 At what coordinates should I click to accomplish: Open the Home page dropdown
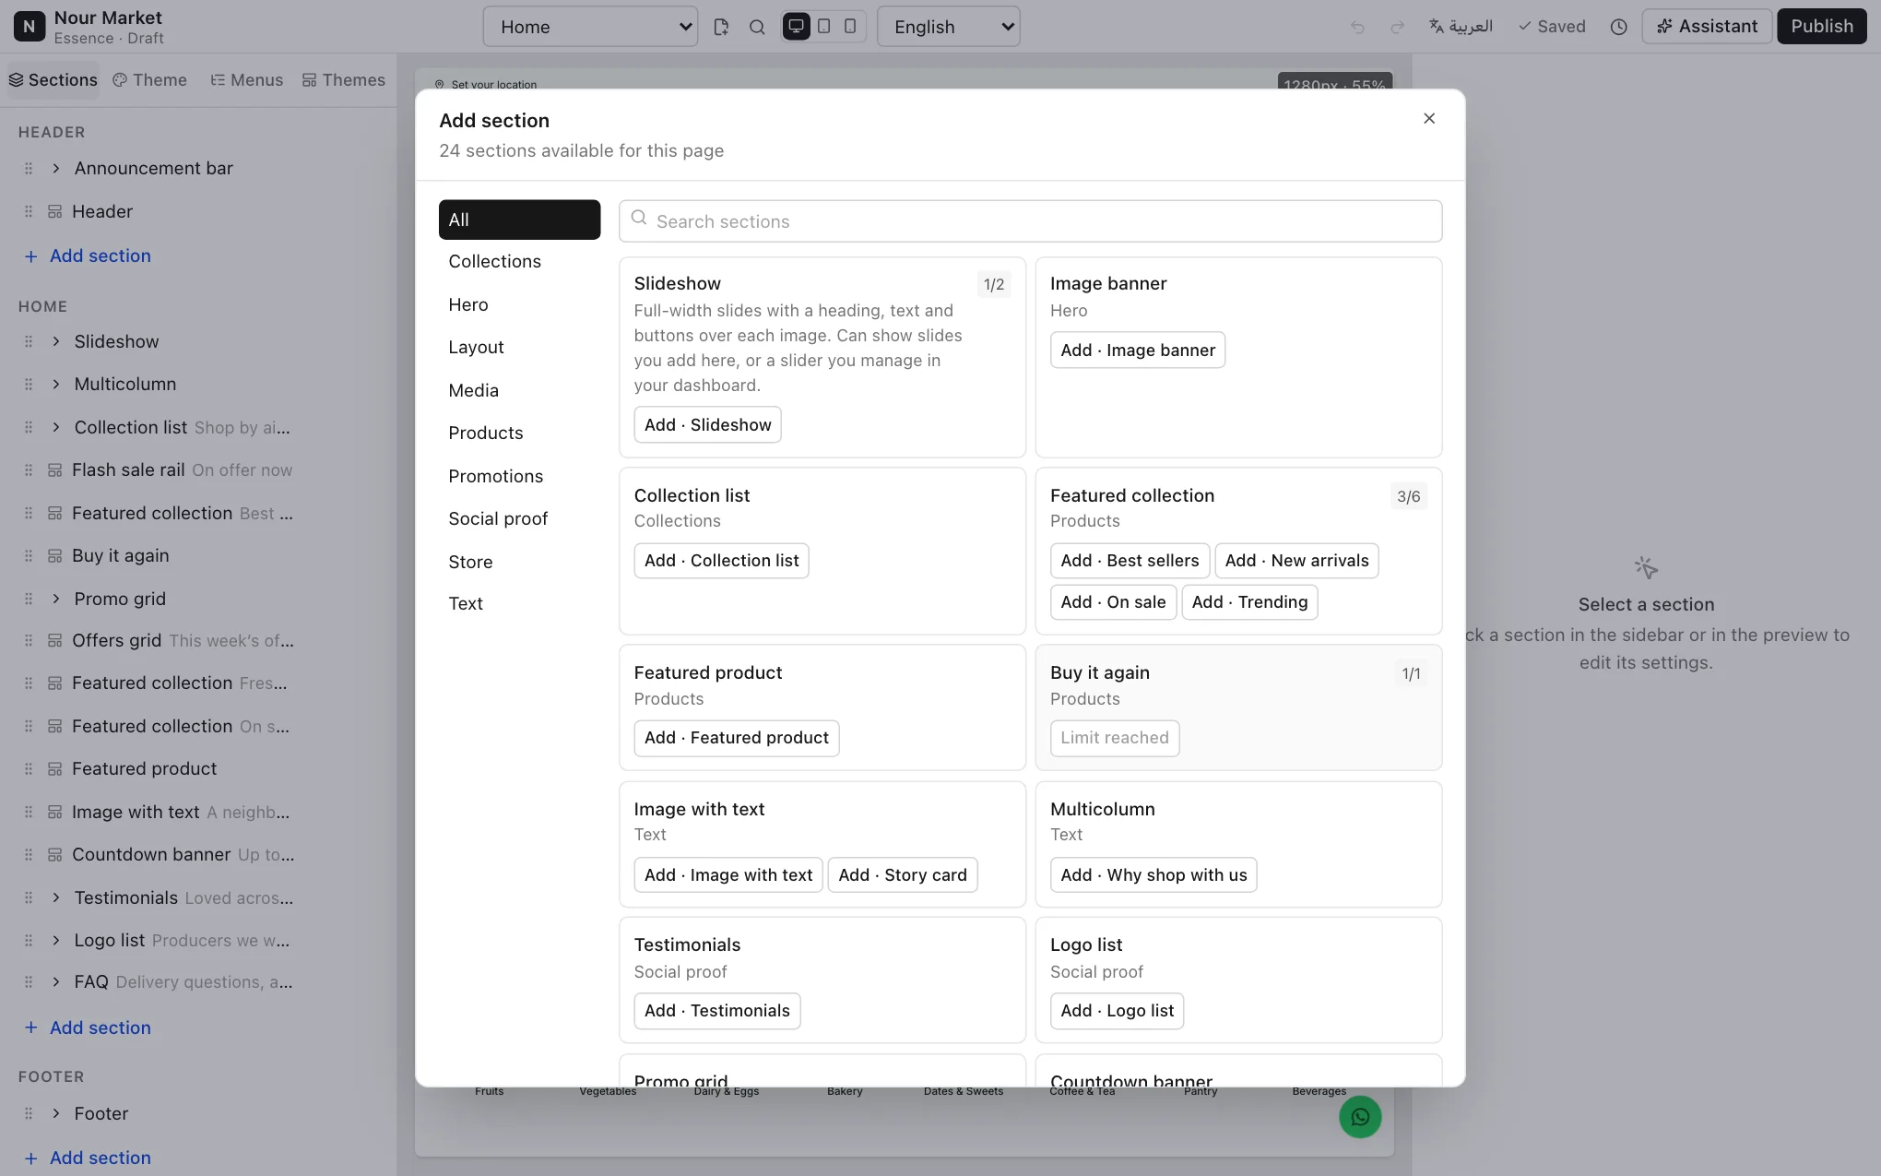coord(590,27)
